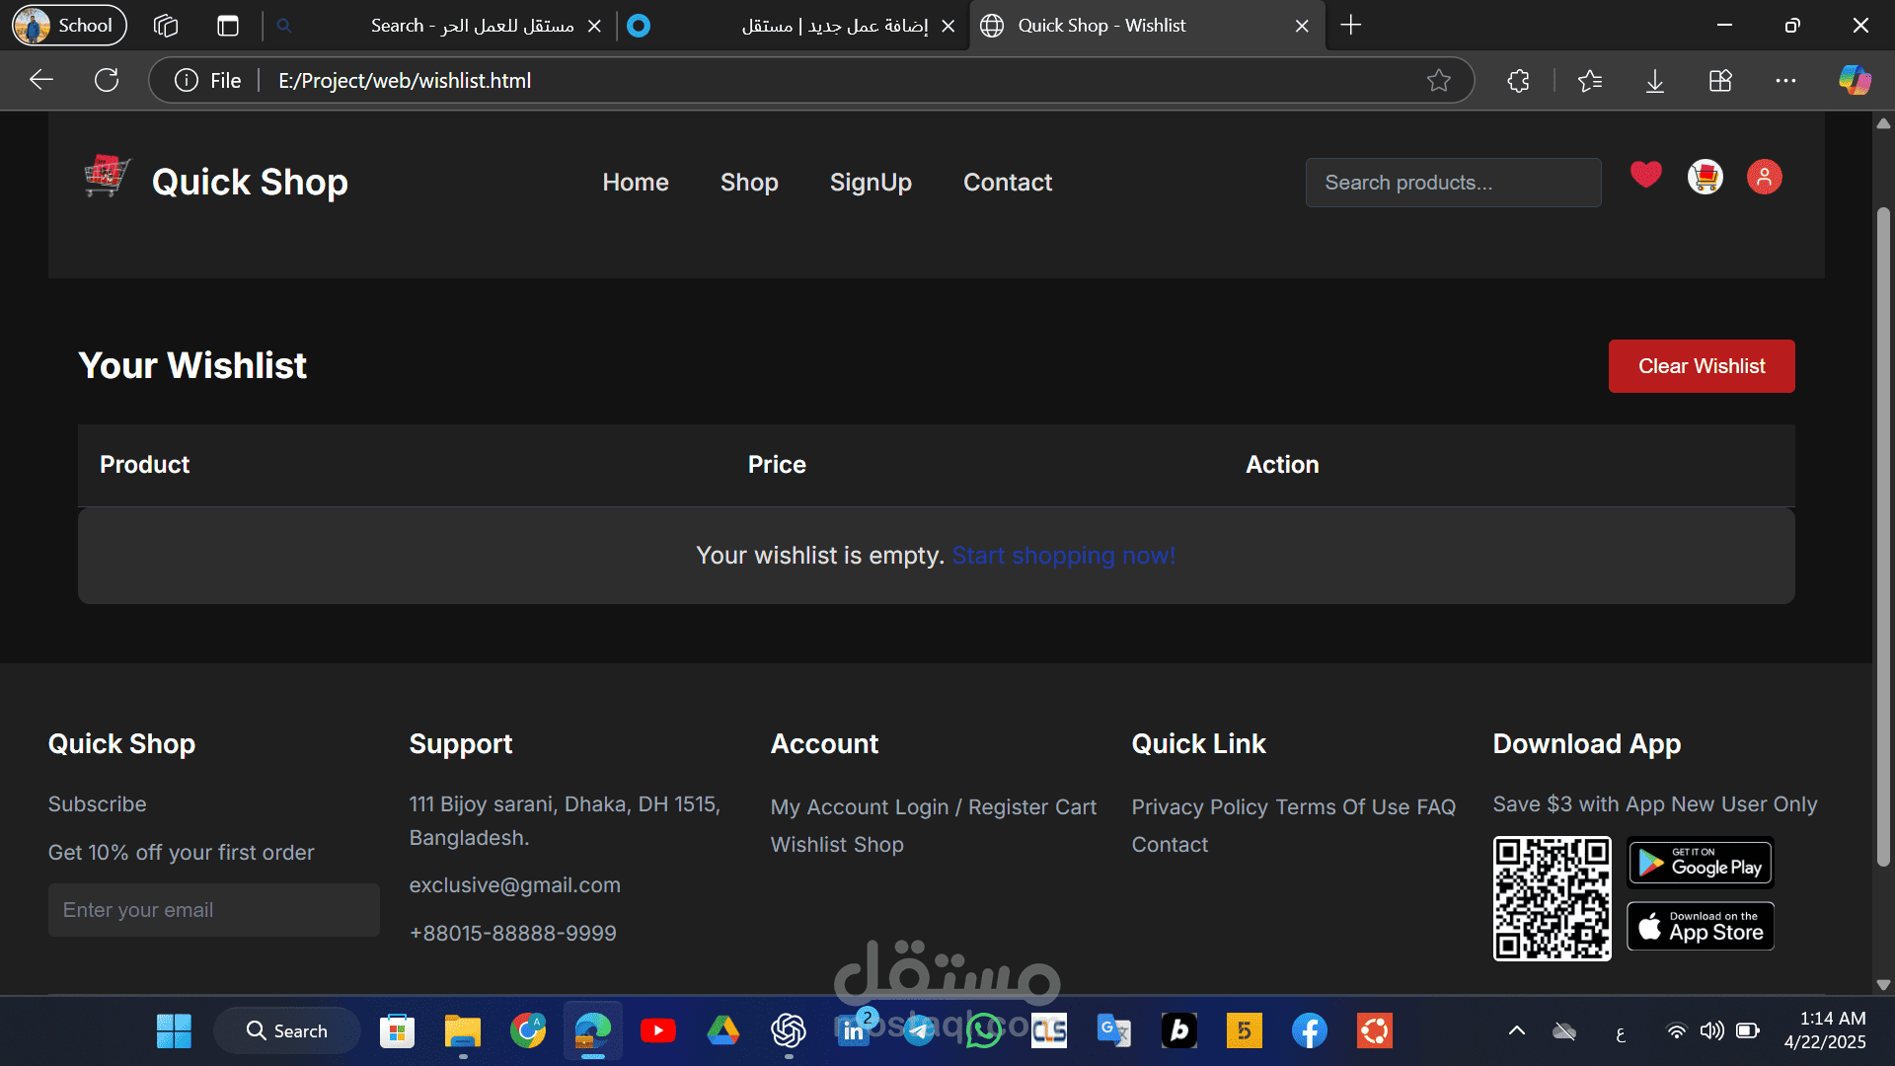Add this page to favorites with the star
The image size is (1895, 1066).
tap(1438, 80)
